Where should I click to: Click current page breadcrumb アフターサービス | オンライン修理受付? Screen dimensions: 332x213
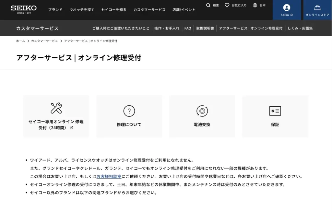[91, 41]
